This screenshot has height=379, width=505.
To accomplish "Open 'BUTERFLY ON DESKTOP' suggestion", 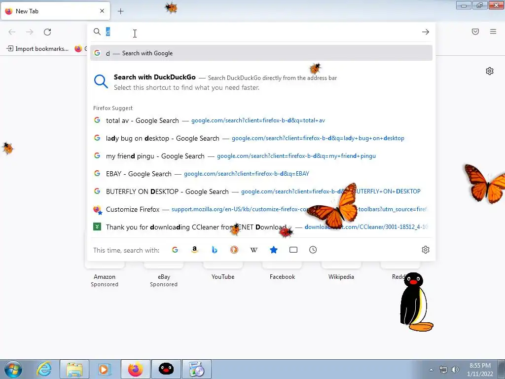I will (x=261, y=191).
